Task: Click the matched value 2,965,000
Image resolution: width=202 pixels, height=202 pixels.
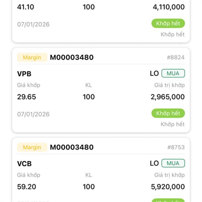Action: [168, 97]
